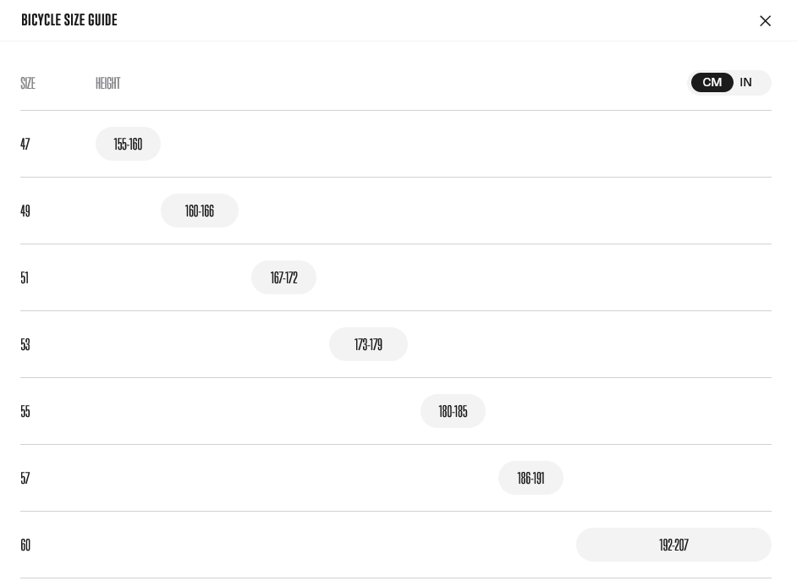Select the 155-160 height range pill
This screenshot has width=797, height=581.
[x=128, y=144]
